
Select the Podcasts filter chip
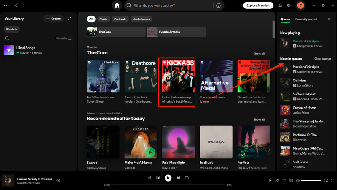pyautogui.click(x=120, y=19)
